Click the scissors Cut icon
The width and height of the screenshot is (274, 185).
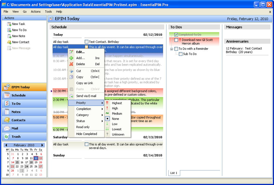[x=71, y=71]
